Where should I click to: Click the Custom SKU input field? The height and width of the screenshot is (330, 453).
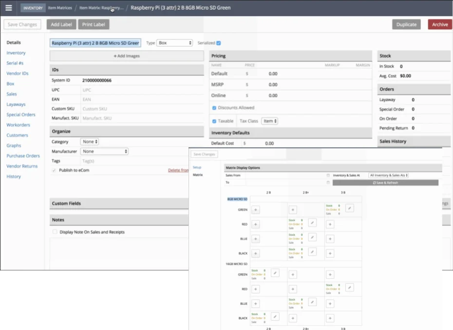(142, 109)
